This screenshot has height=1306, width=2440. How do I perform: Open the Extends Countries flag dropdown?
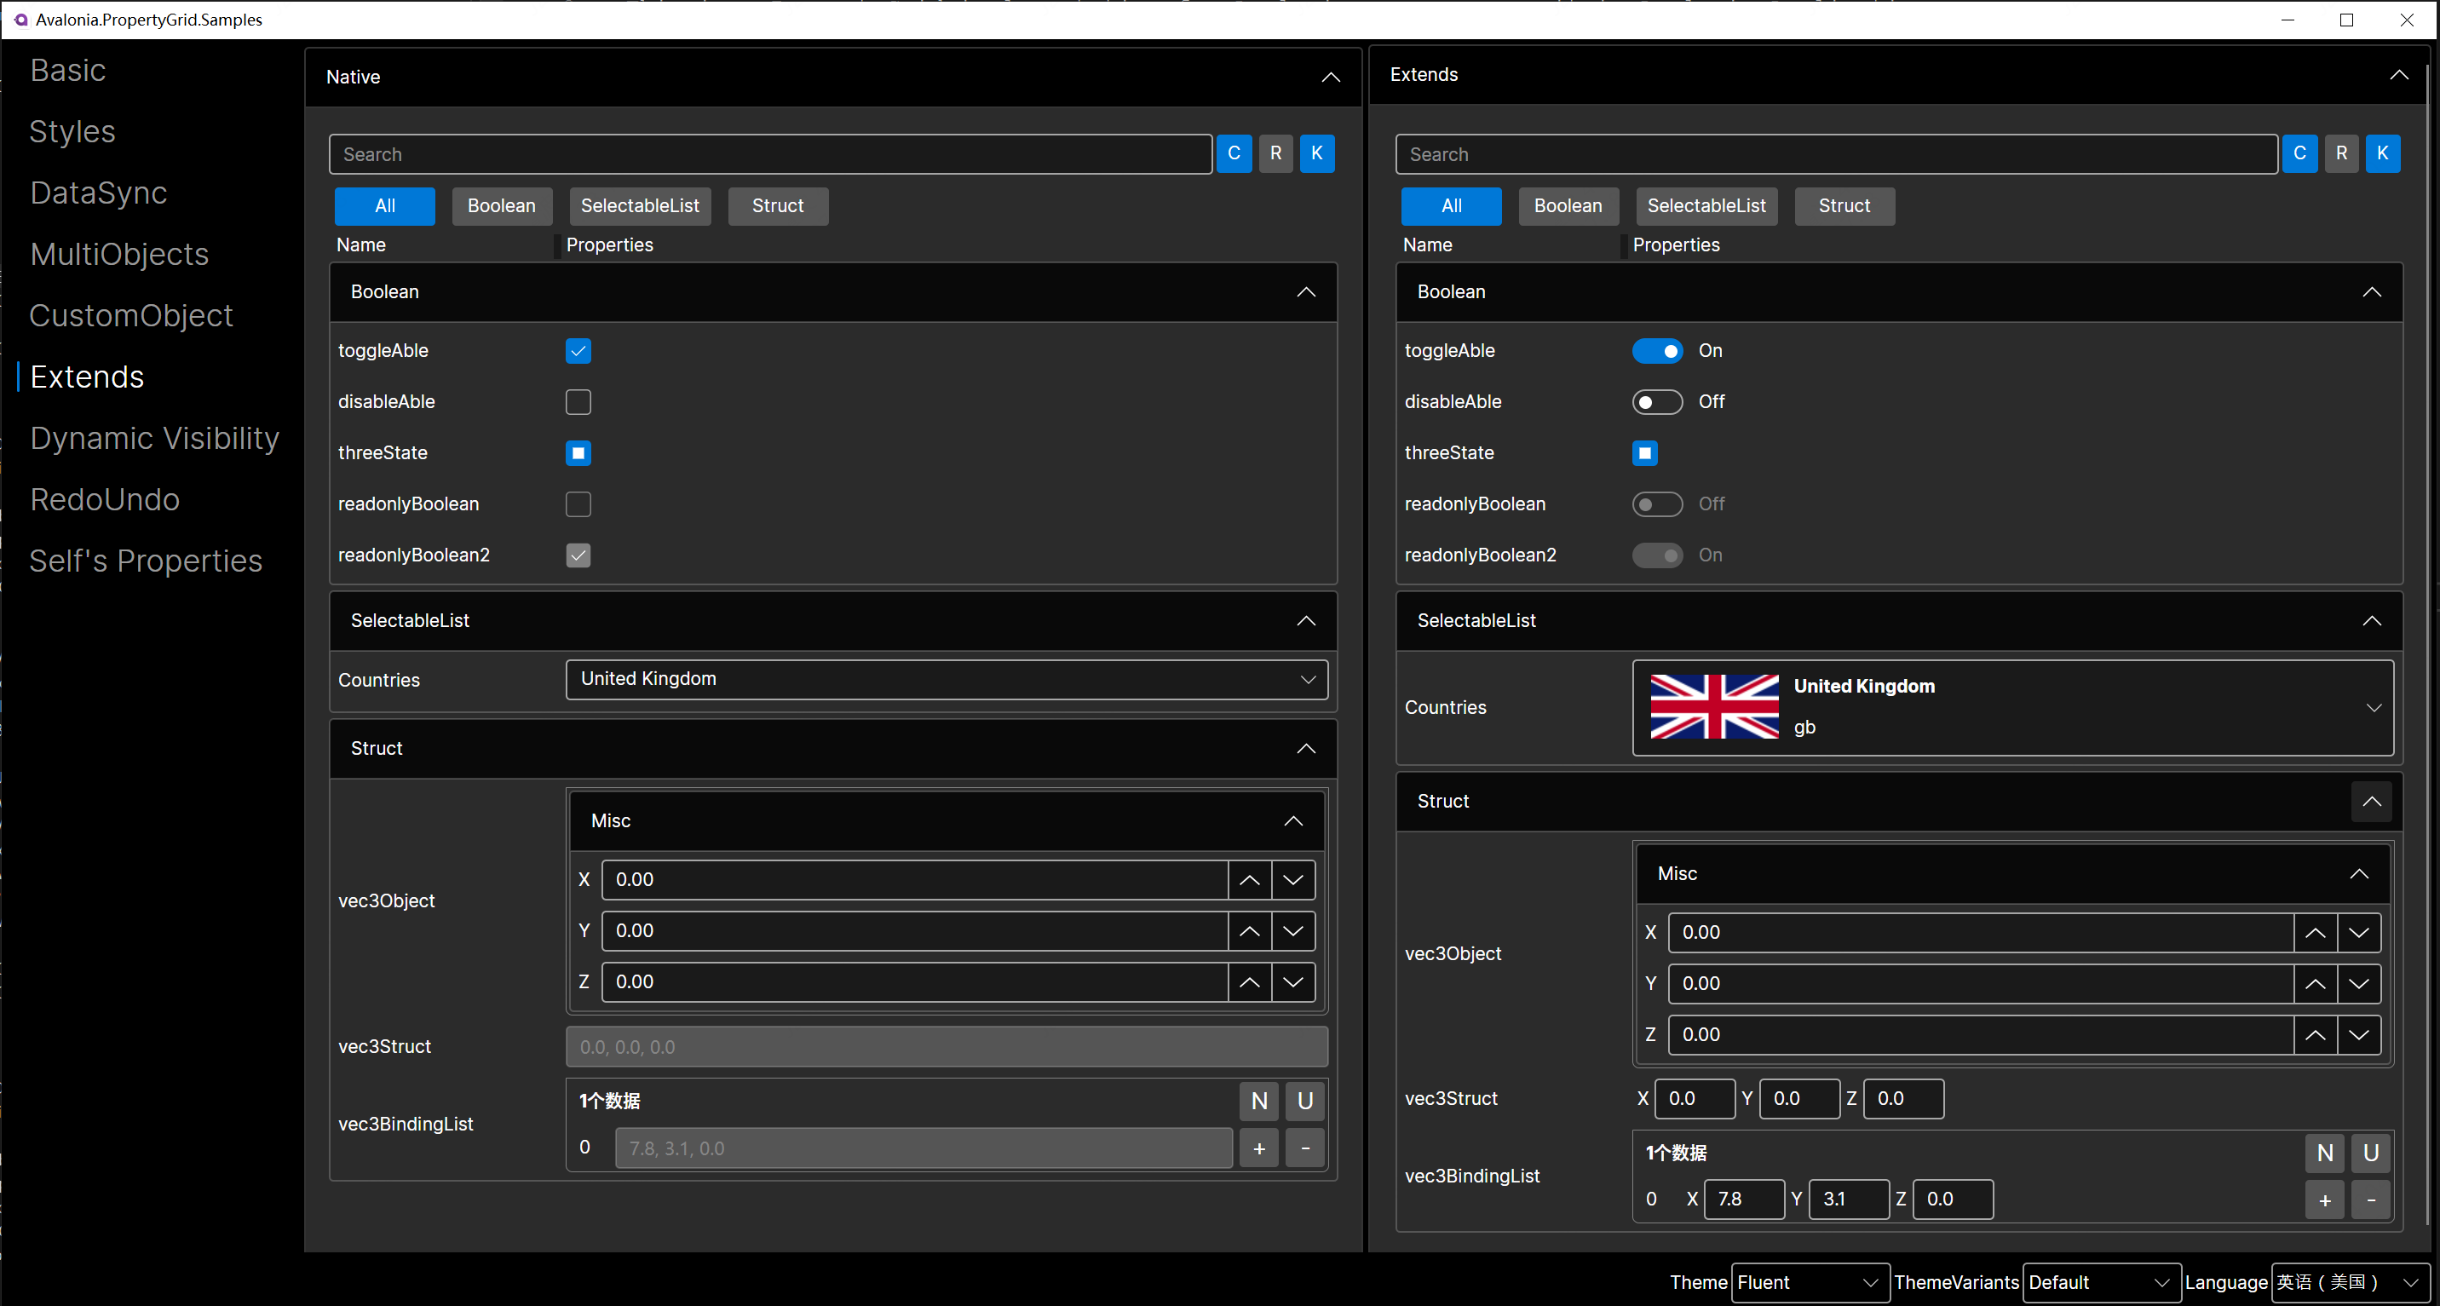coord(2013,707)
